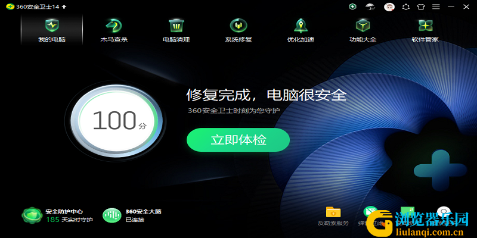Close the 360安全卫士 window
This screenshot has height=238, width=477.
point(466,7)
